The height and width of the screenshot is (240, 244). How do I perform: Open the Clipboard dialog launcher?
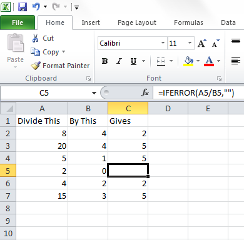[x=89, y=79]
